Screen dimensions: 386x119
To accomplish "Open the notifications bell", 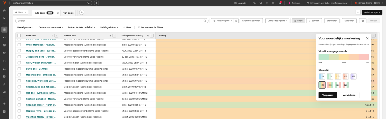I will click(280, 3).
